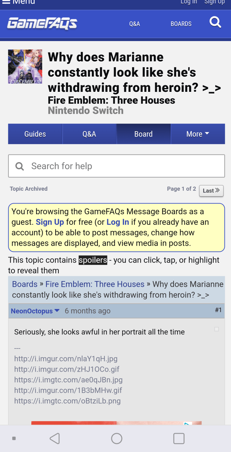Click the GameFAQs logo

42,24
